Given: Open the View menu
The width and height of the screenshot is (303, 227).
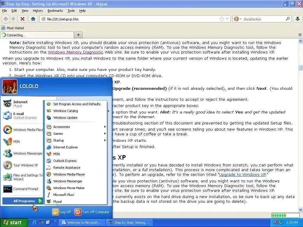Looking at the screenshot, I should pyautogui.click(x=25, y=11).
